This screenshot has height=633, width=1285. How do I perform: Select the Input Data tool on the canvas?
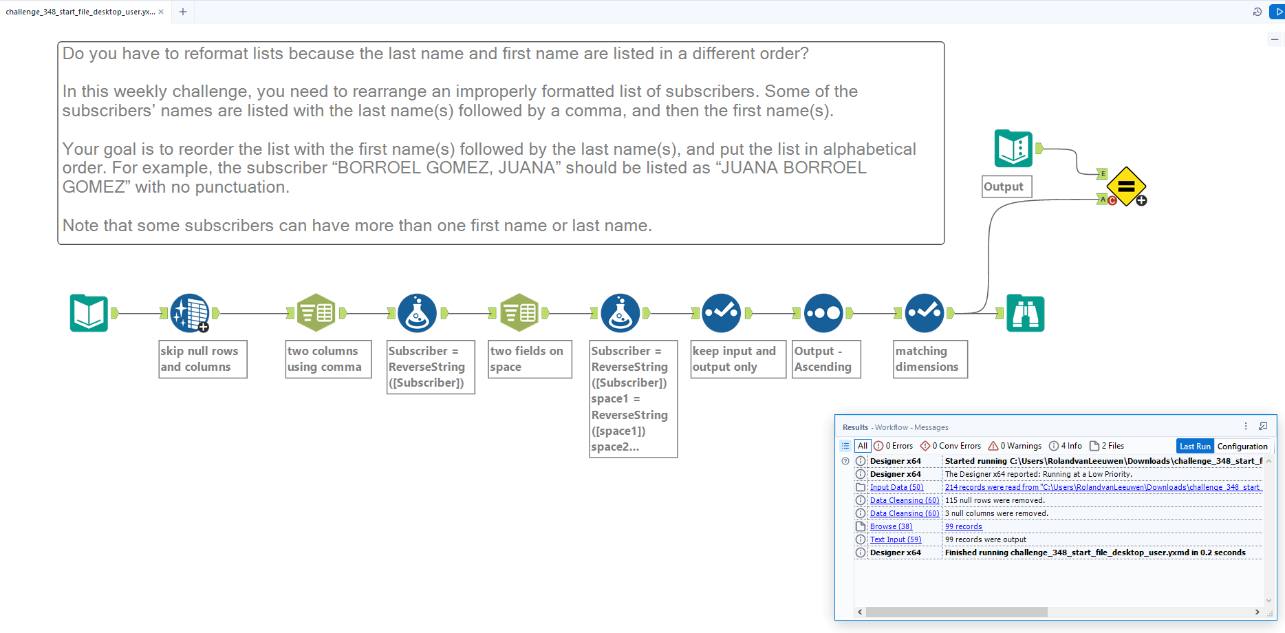tap(89, 313)
